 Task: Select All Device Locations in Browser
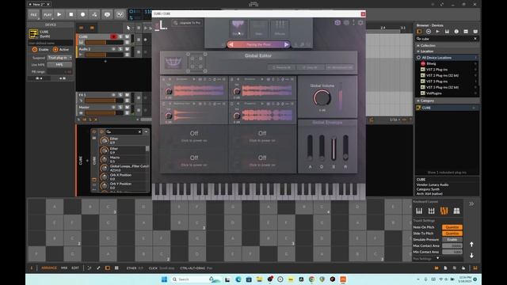(x=447, y=58)
